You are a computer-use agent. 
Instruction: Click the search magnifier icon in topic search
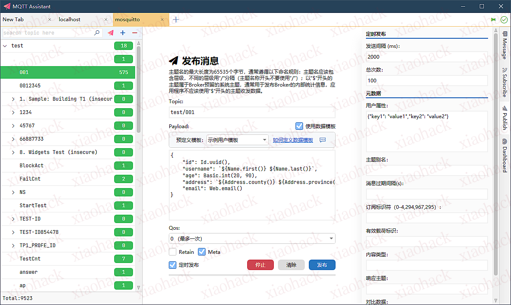97,33
